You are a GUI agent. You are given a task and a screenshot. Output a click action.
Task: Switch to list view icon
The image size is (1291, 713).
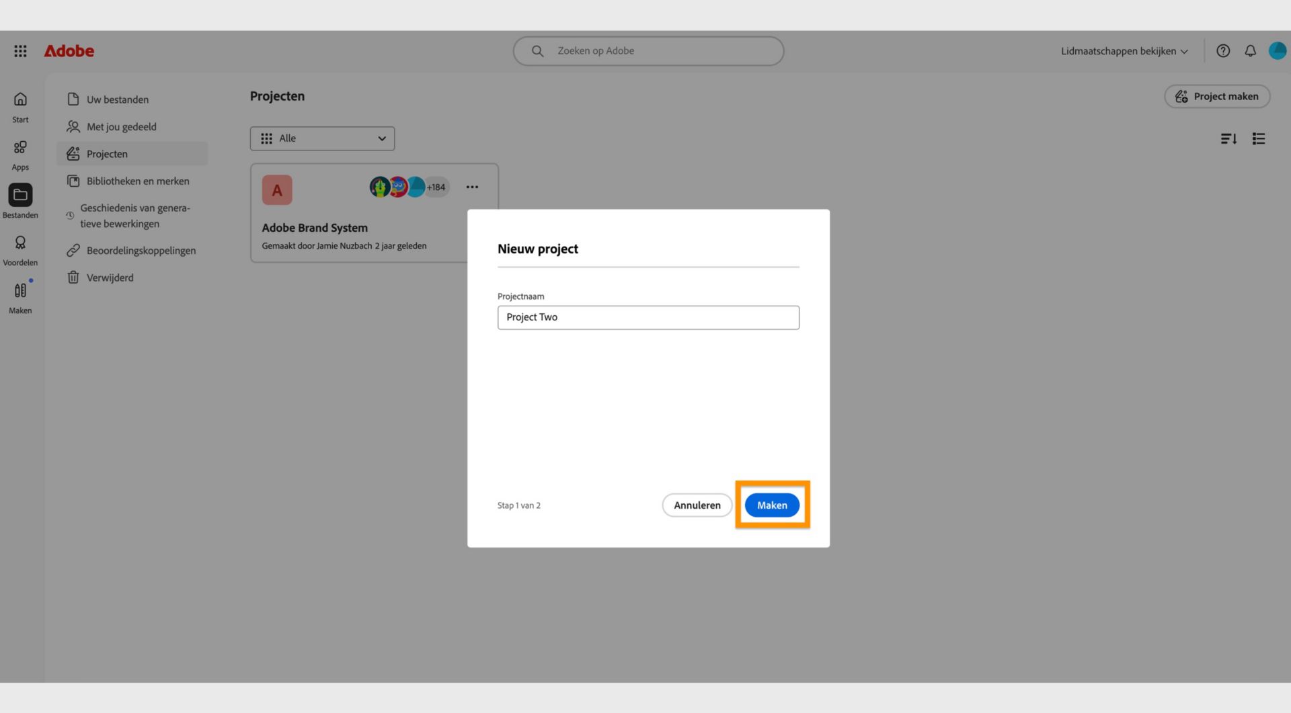[1259, 138]
